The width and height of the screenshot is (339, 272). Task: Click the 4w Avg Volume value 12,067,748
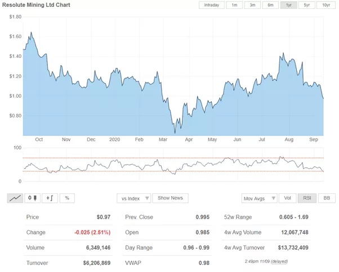(x=295, y=232)
